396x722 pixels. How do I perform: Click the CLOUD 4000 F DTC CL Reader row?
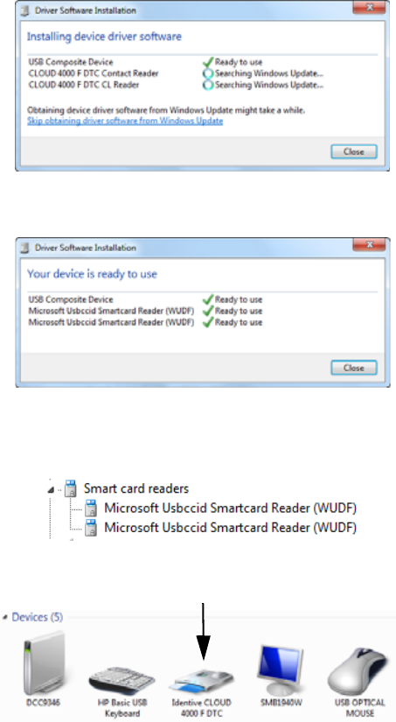click(176, 85)
